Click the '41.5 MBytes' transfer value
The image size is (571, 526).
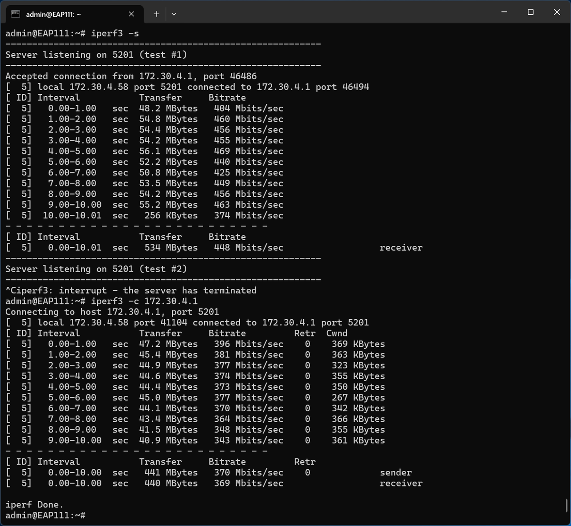168,430
